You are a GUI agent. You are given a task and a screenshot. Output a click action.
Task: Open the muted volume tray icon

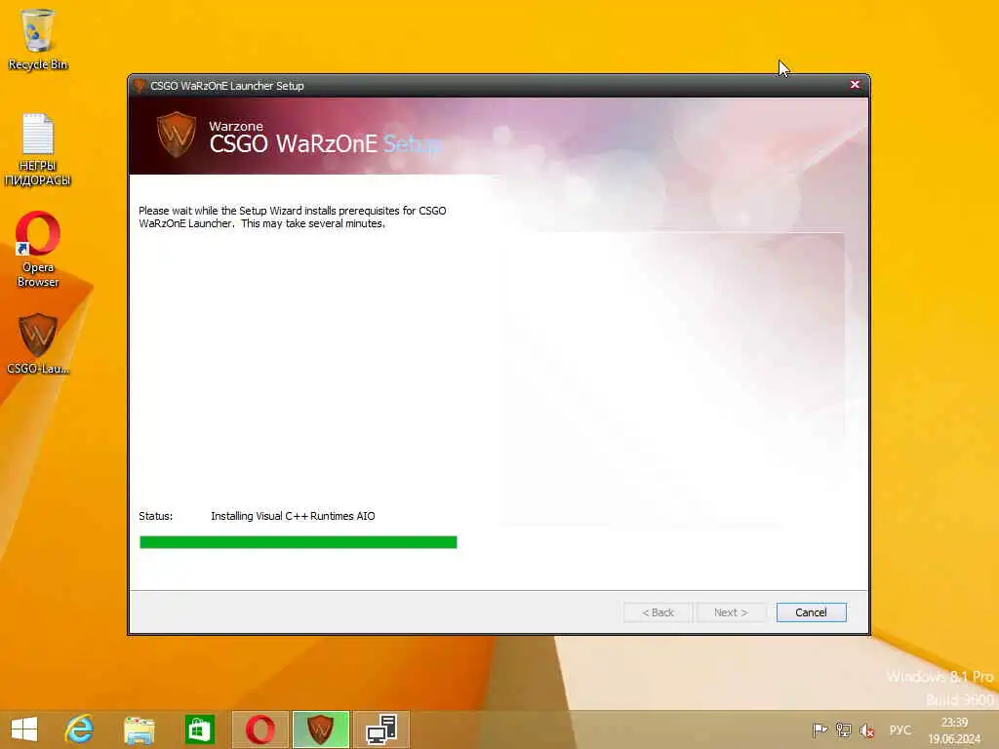(866, 729)
